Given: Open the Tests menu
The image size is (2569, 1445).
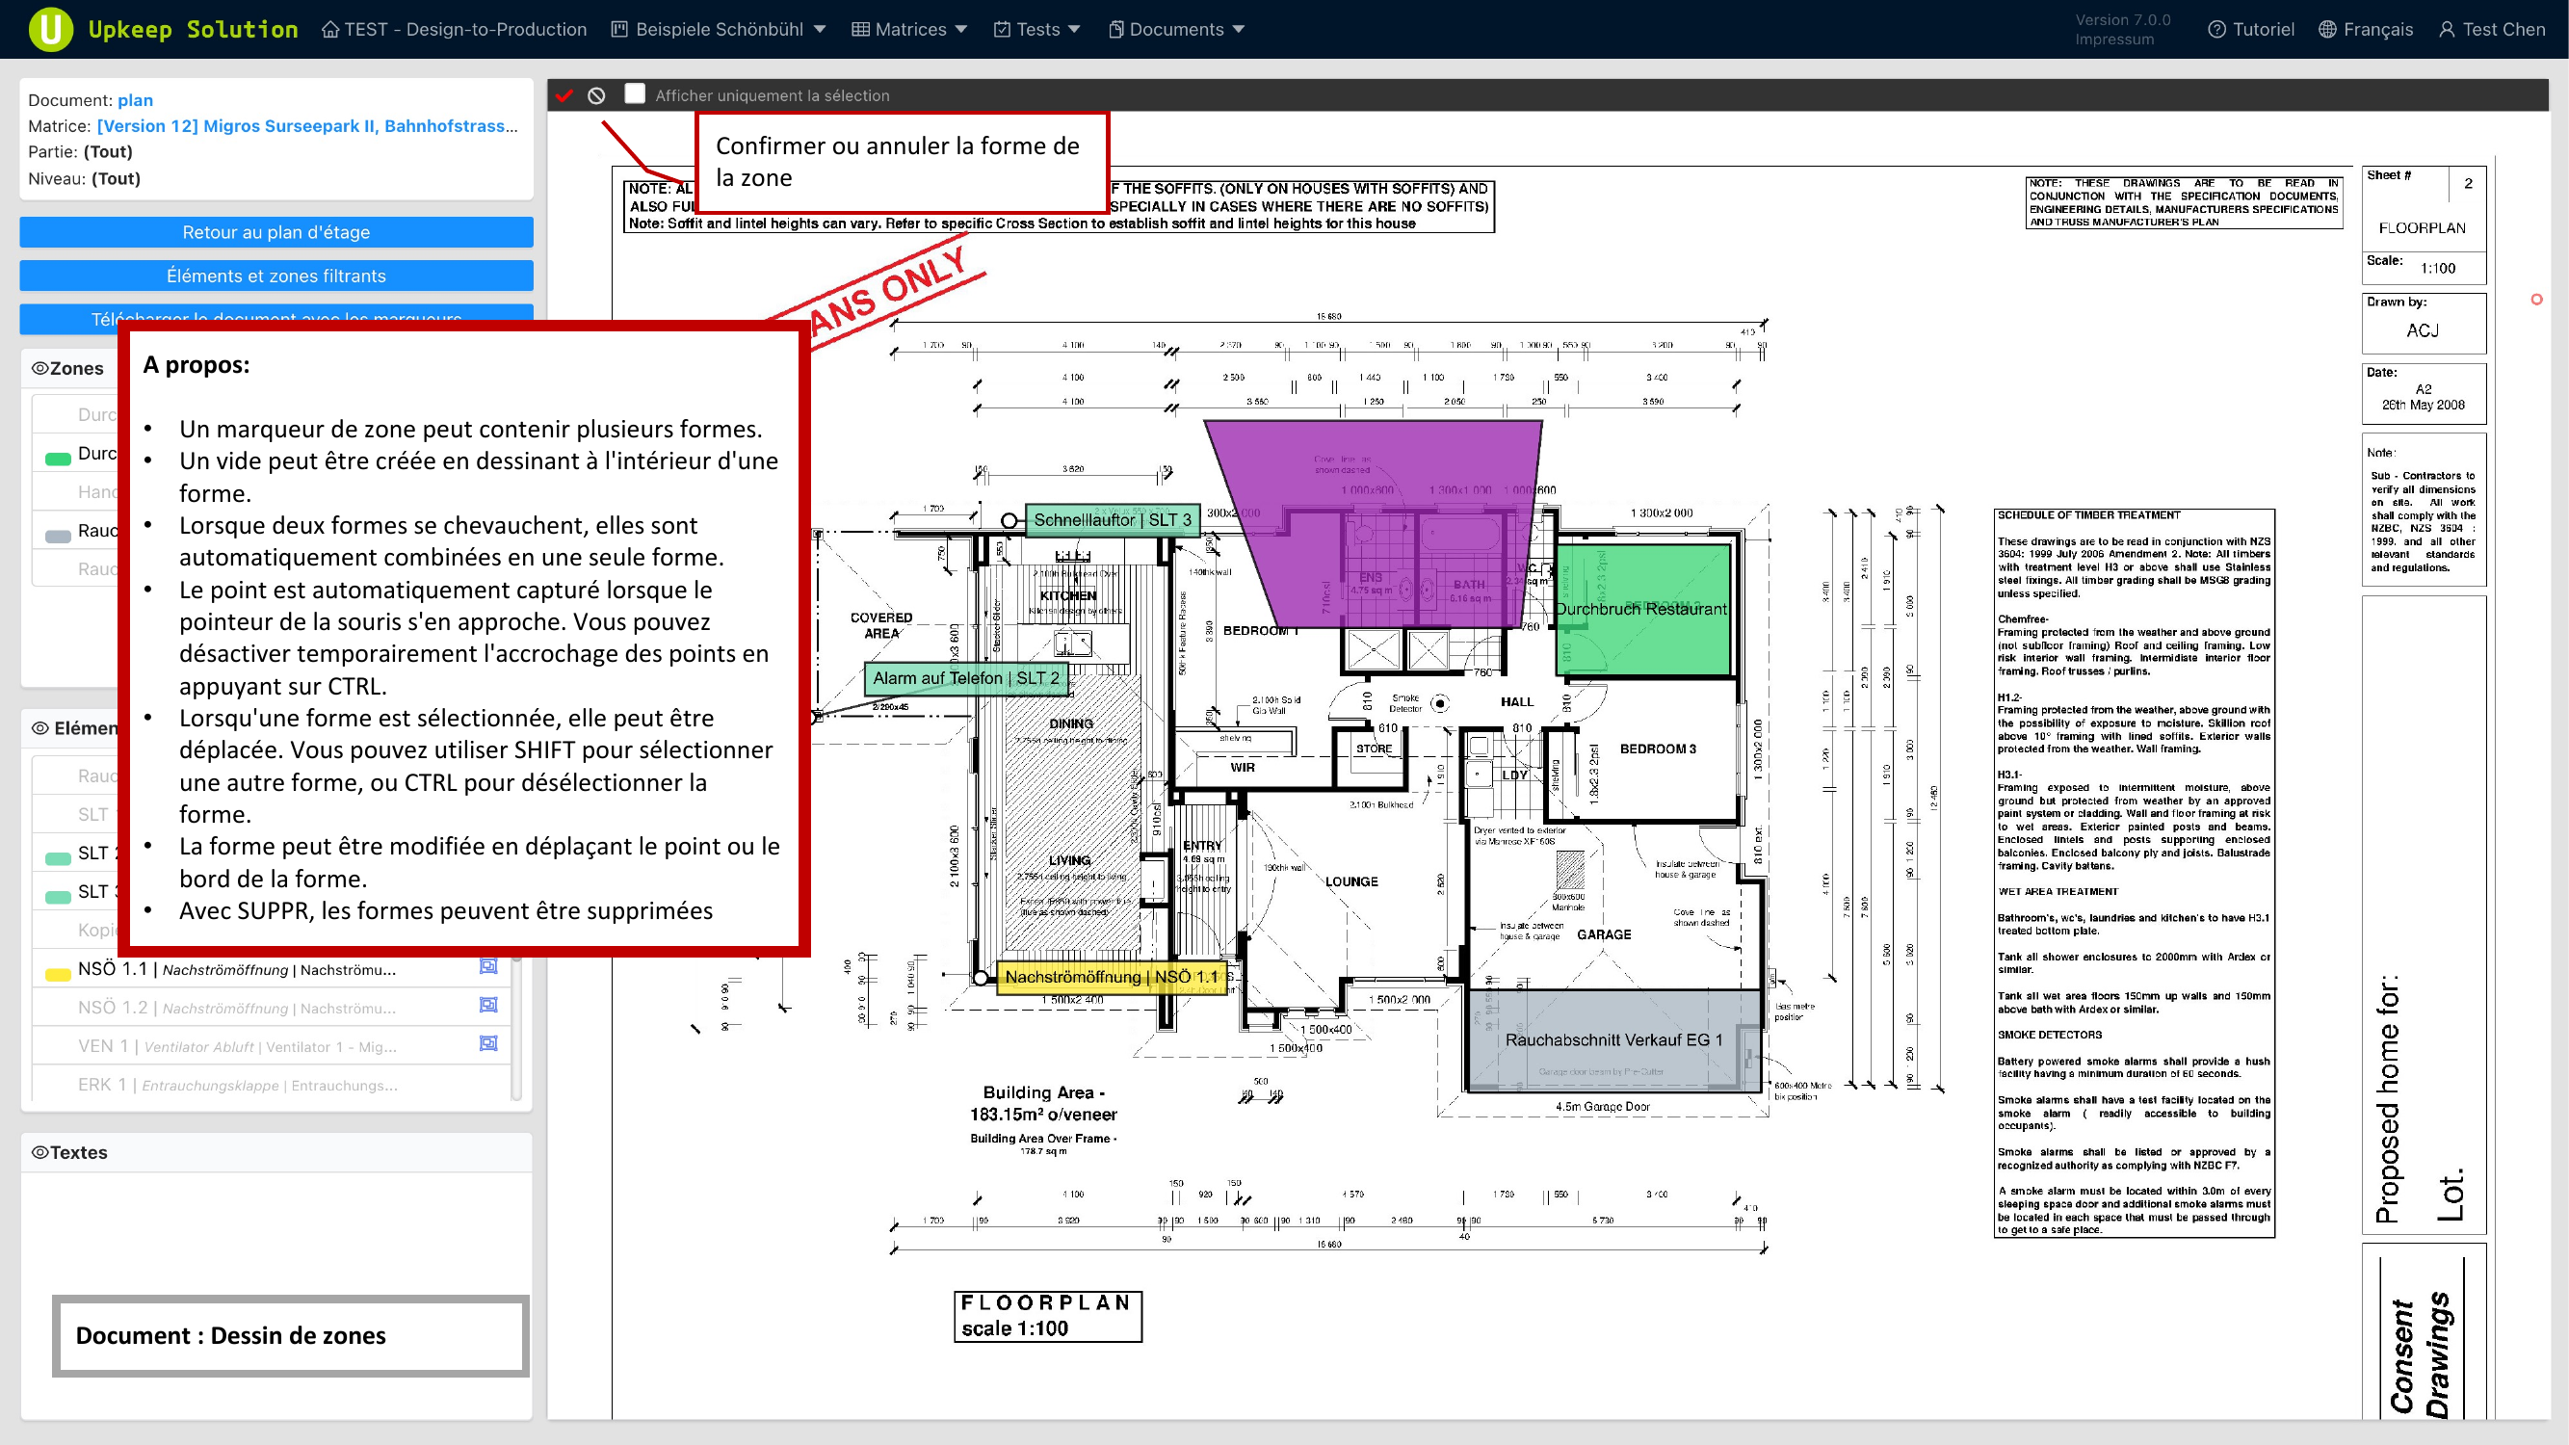Looking at the screenshot, I should pos(1037,29).
